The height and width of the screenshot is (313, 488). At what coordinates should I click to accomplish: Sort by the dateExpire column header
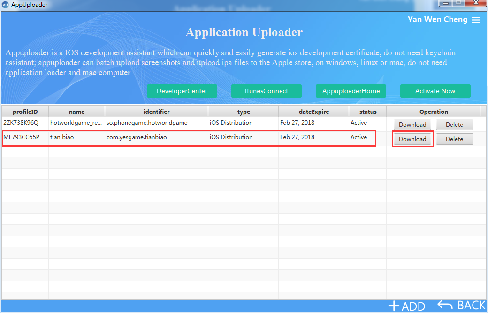click(314, 112)
